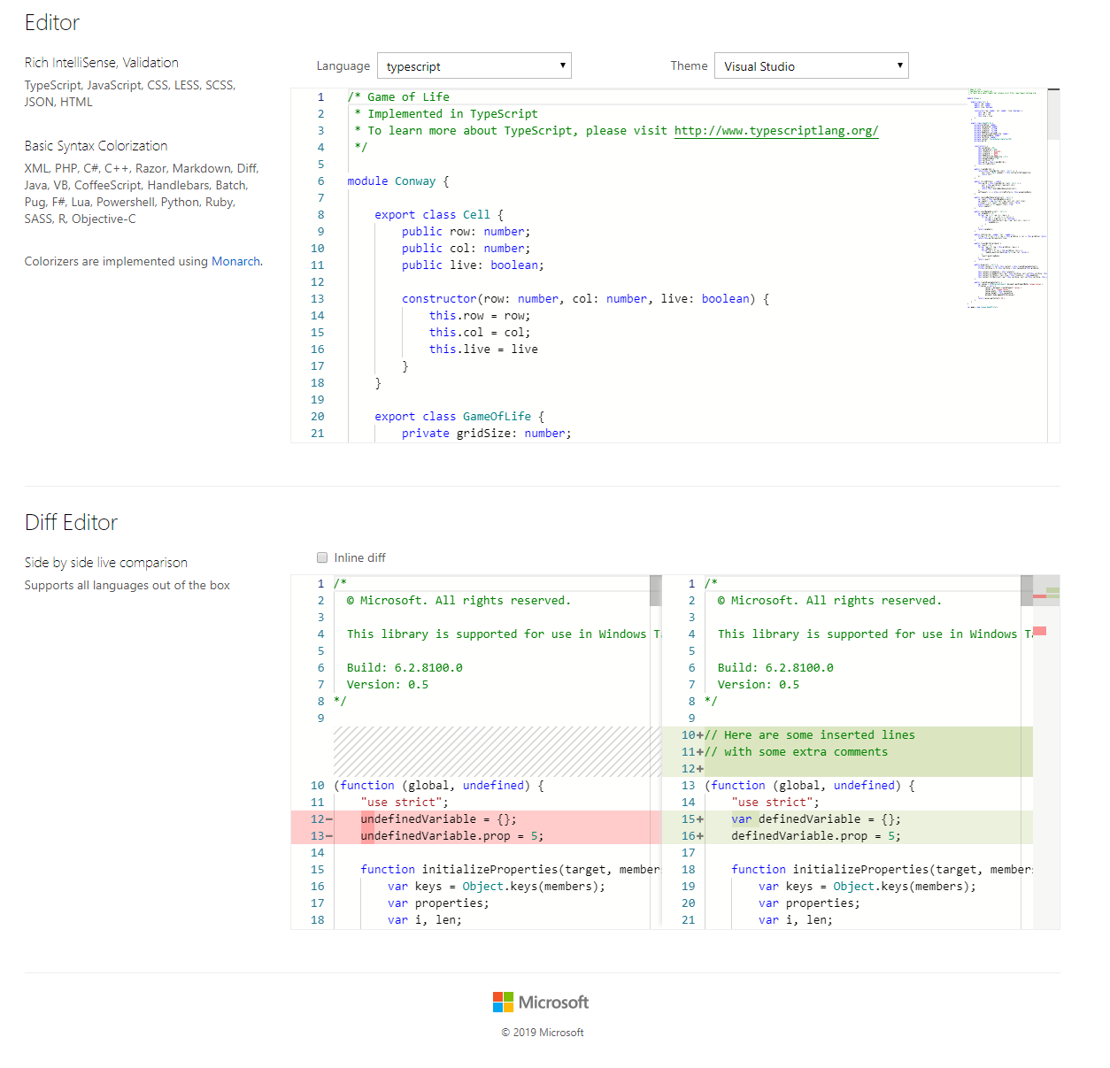Click the diff overview ruler on the right

tap(1046, 752)
